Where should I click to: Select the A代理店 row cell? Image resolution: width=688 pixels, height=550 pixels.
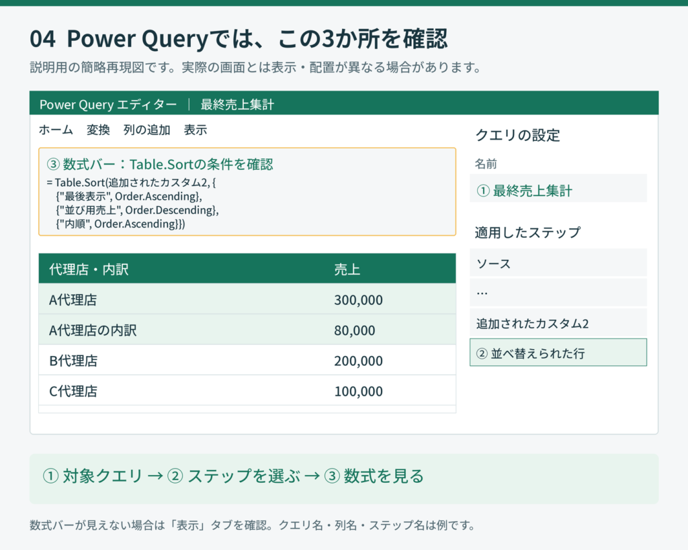tap(73, 300)
